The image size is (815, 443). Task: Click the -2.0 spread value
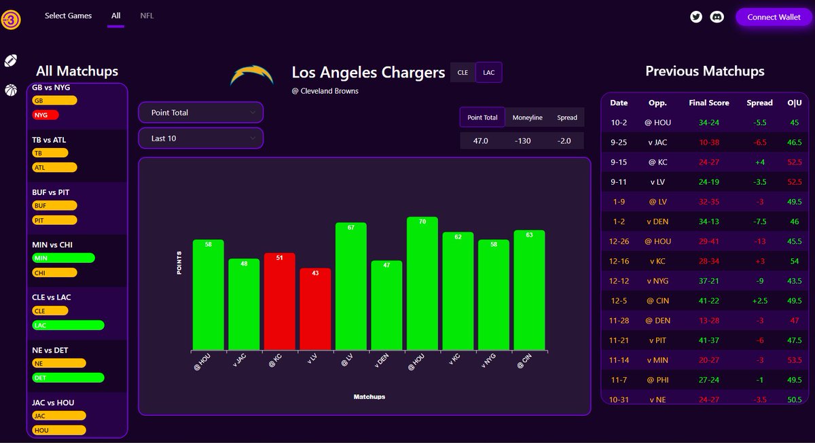tap(564, 141)
